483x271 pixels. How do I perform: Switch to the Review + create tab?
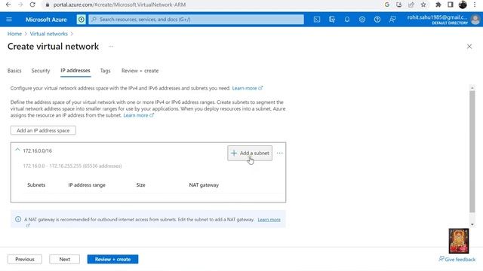tap(140, 71)
